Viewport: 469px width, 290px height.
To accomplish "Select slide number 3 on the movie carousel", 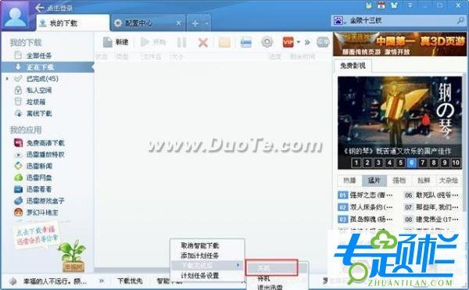I will (378, 163).
